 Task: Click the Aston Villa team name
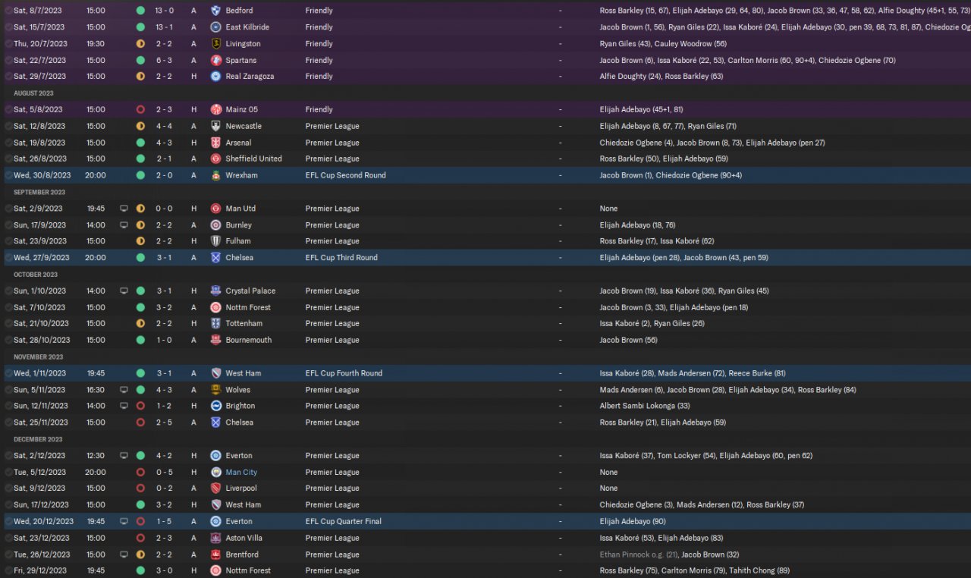(x=246, y=539)
